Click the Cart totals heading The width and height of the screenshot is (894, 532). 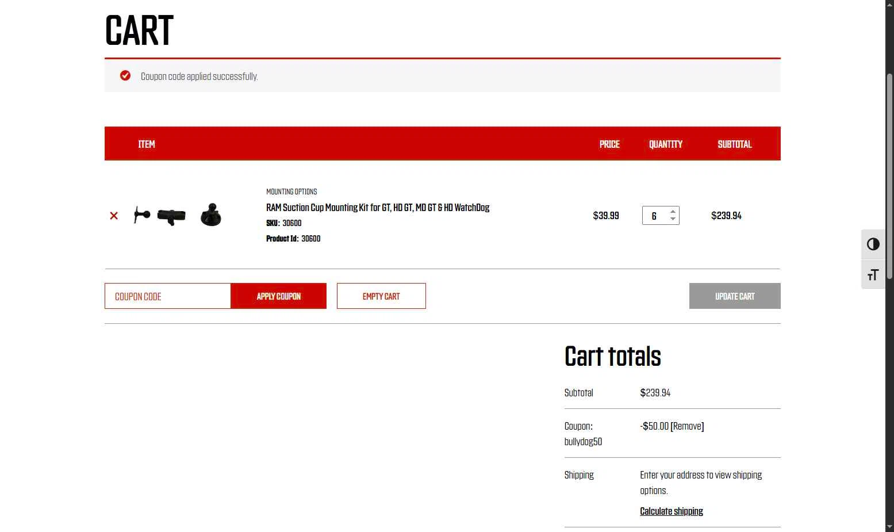click(x=613, y=357)
